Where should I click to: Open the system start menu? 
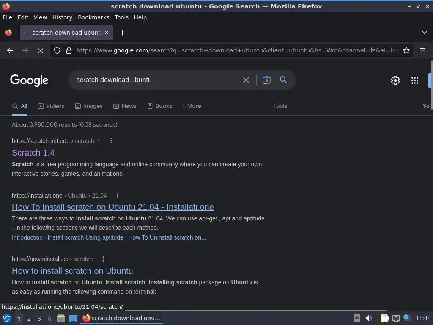click(x=7, y=318)
